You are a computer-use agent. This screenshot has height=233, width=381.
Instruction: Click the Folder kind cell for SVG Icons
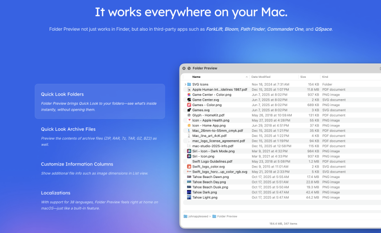[x=327, y=84]
